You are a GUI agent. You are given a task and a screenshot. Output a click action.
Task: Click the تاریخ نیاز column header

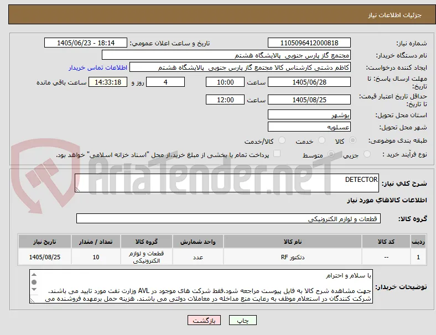pyautogui.click(x=45, y=242)
